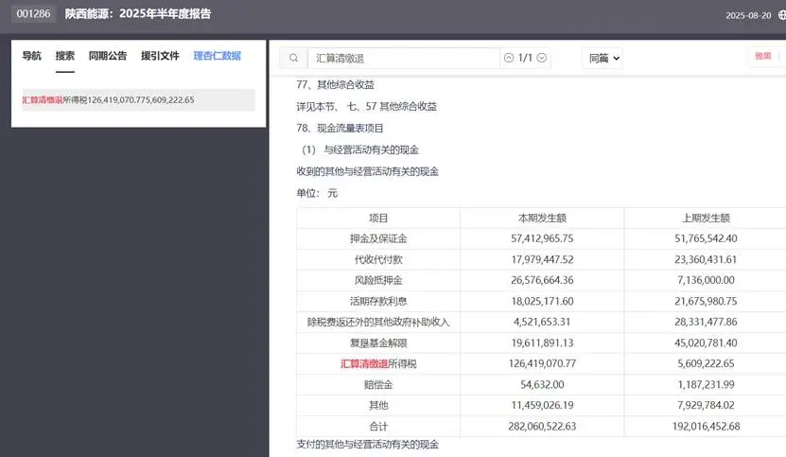Open the 同期公告 tab
Viewport: 786px width, 457px height.
pyautogui.click(x=108, y=56)
